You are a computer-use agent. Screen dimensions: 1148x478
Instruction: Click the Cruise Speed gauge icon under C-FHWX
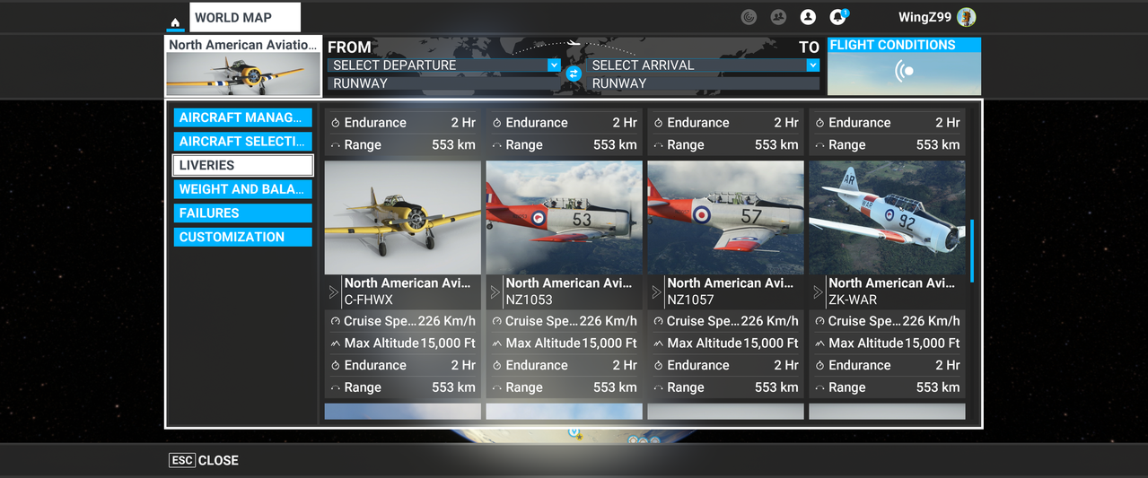tap(336, 321)
